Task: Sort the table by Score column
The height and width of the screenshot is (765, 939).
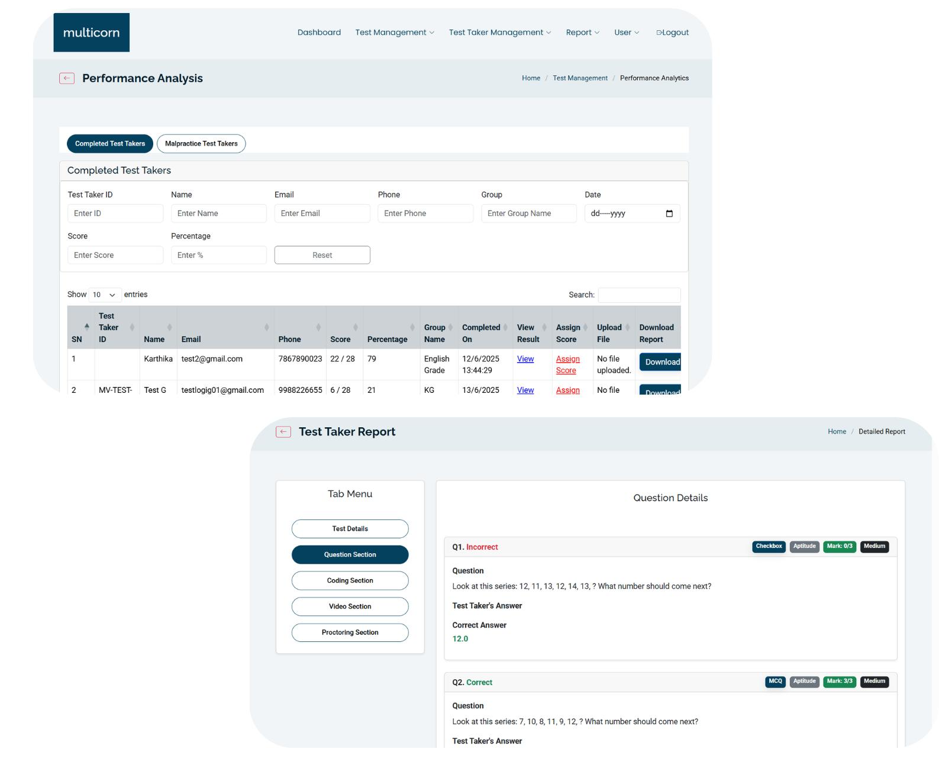Action: click(355, 328)
